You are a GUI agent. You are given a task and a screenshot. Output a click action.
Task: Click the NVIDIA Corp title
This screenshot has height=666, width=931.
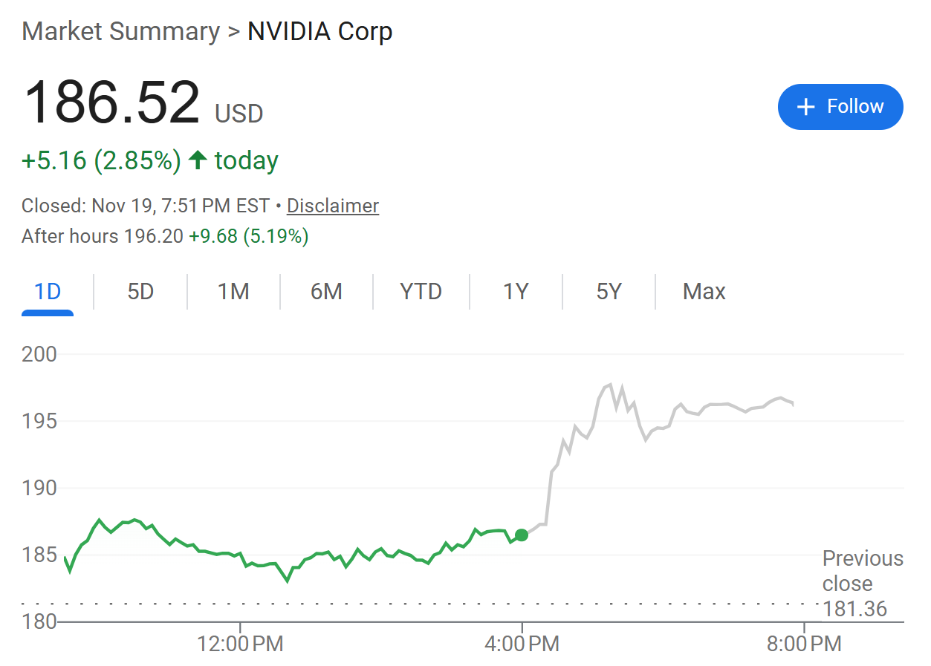(x=320, y=31)
